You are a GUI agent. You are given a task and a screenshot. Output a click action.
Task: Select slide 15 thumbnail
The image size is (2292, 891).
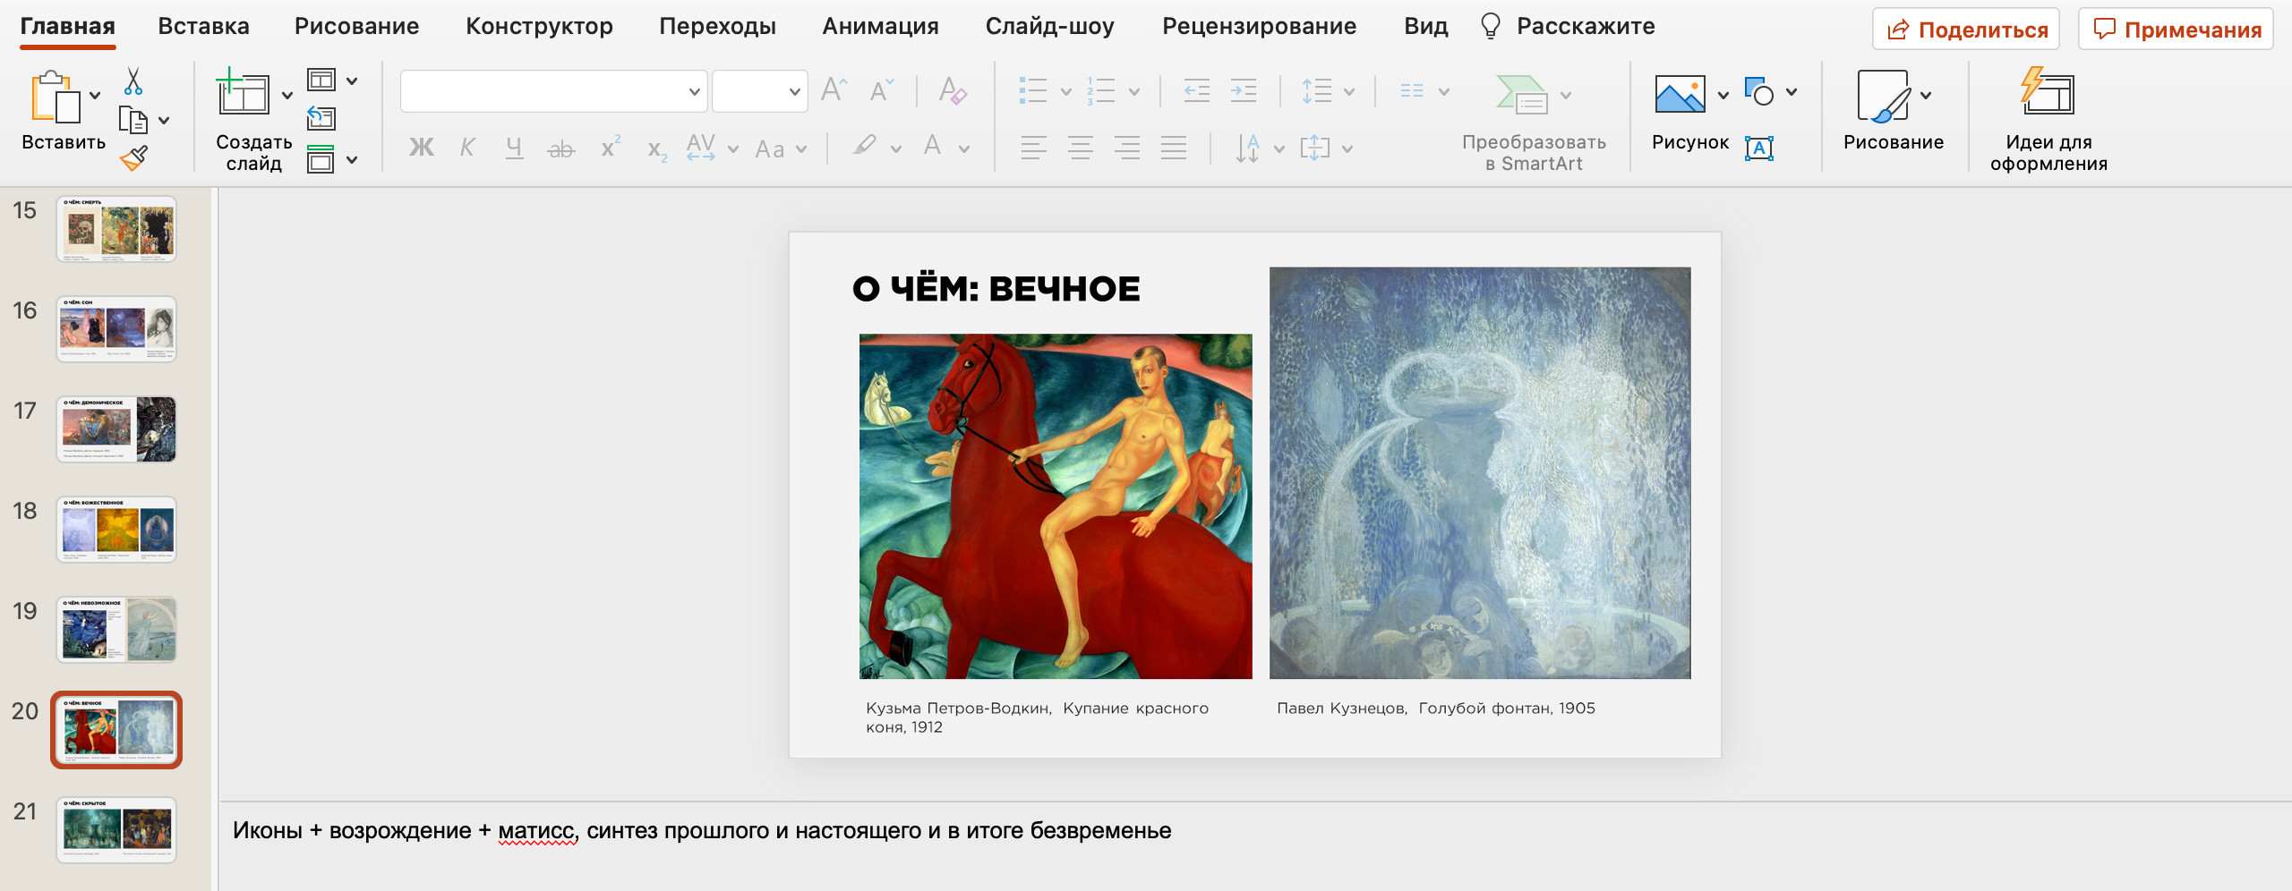(116, 229)
